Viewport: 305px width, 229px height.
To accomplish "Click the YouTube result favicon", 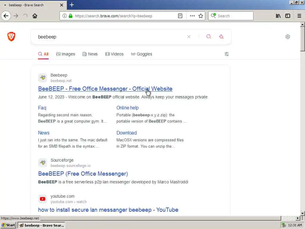I will tap(43, 199).
